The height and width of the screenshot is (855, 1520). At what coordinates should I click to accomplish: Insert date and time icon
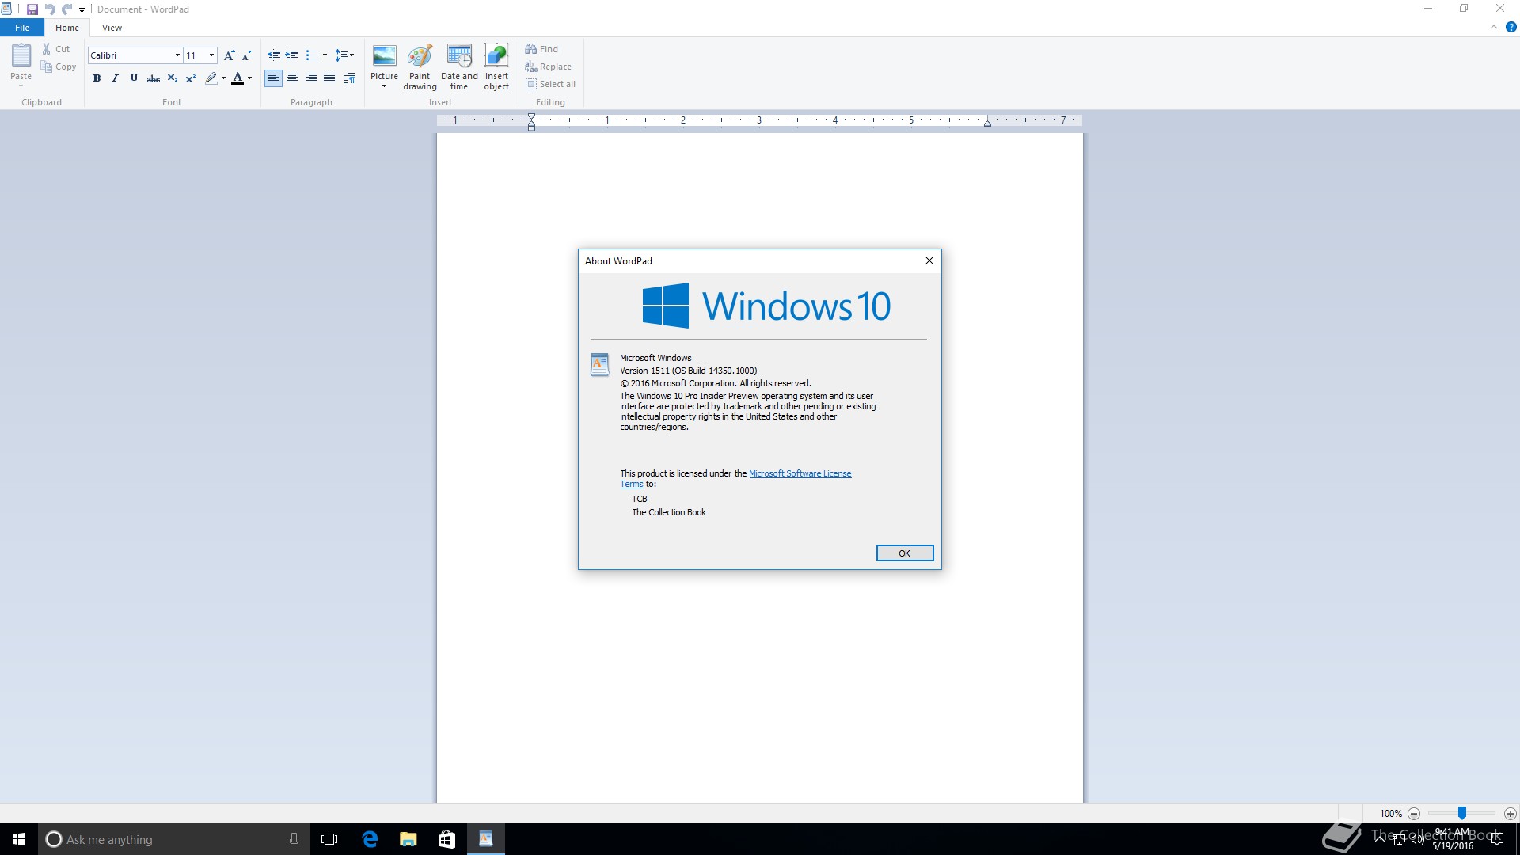click(x=459, y=57)
